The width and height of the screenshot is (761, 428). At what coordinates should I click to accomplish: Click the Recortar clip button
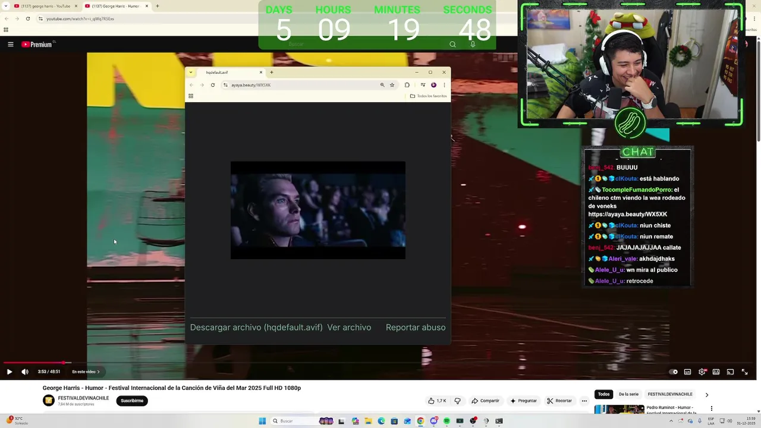click(x=559, y=401)
